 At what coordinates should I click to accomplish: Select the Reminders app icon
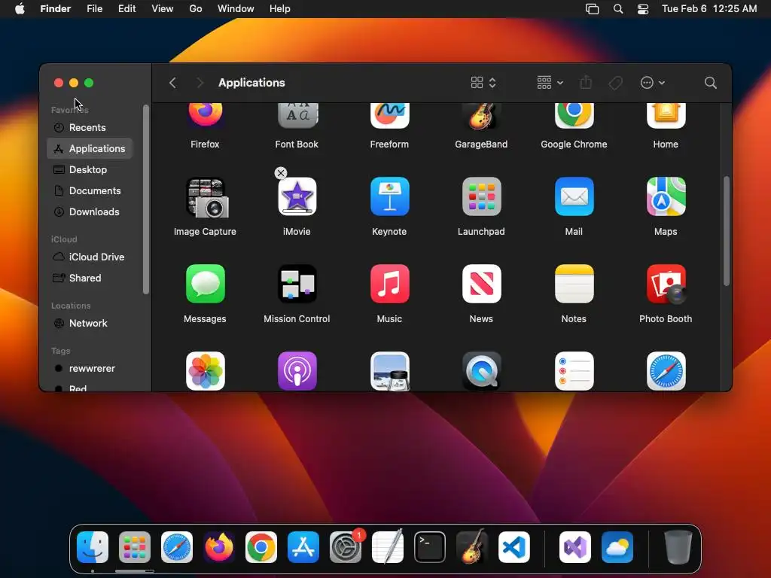(574, 371)
